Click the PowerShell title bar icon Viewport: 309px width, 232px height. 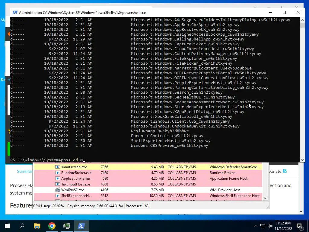pos(15,12)
